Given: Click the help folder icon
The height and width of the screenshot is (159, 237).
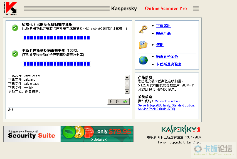Looking at the screenshot, I should 143,45.
